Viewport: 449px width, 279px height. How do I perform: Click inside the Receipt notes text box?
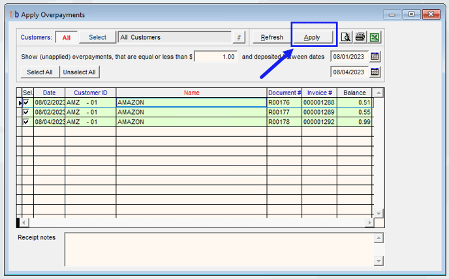[x=219, y=250]
